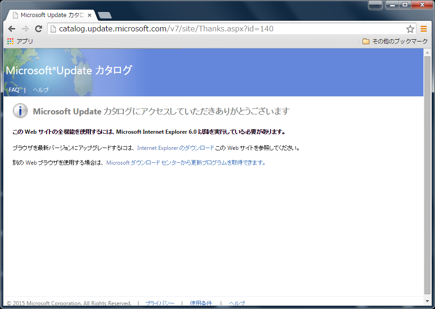Open the ヘルプ link in the header
435x309 pixels.
coord(41,90)
